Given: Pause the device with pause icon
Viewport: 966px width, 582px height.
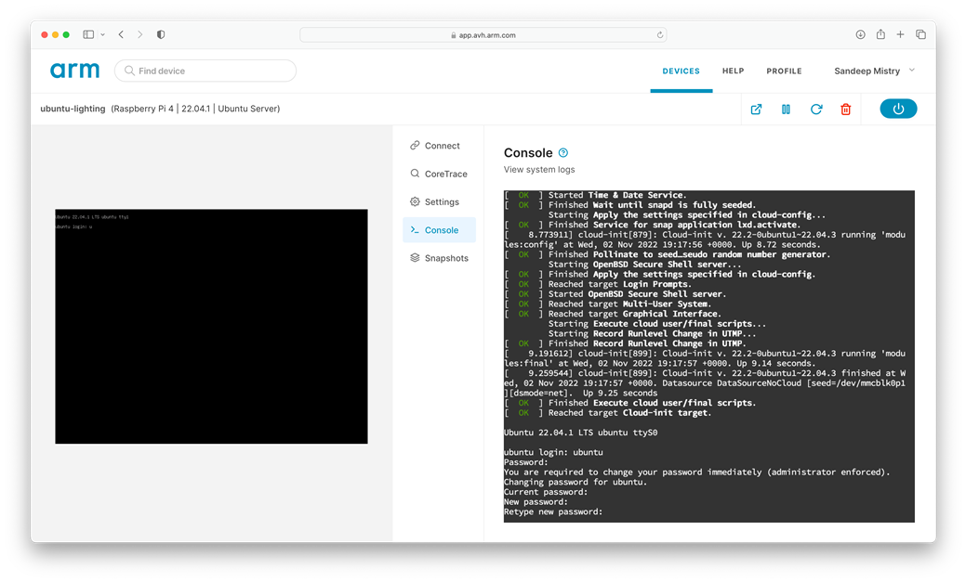Looking at the screenshot, I should coord(787,109).
